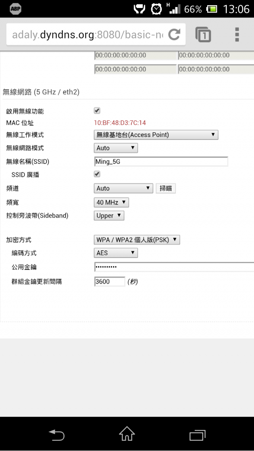Tap the browser address bar URL
254x451 pixels.
pos(87,34)
